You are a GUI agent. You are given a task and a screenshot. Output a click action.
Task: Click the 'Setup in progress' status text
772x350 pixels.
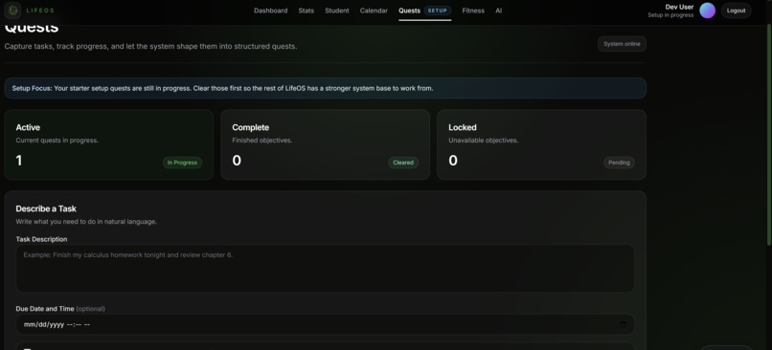pyautogui.click(x=670, y=15)
